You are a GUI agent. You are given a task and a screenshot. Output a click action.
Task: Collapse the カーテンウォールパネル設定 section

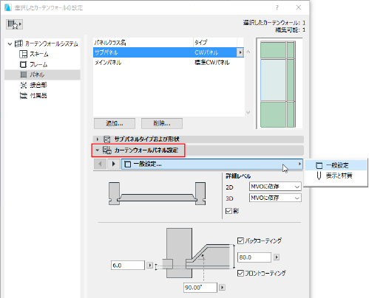pos(98,150)
